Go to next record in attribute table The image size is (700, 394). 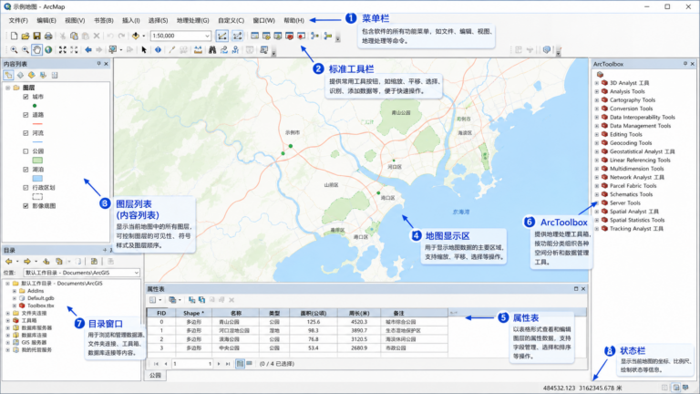coord(219,364)
